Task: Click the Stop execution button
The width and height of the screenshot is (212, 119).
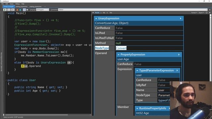Action: pyautogui.click(x=13, y=10)
